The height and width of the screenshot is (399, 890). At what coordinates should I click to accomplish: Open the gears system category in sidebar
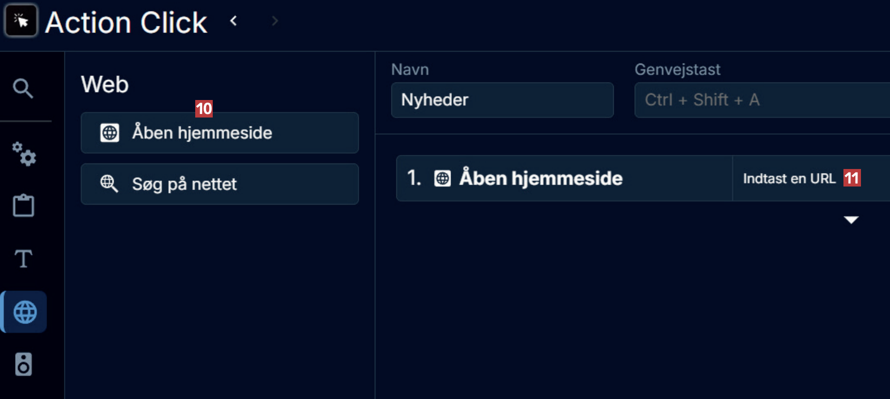24,154
